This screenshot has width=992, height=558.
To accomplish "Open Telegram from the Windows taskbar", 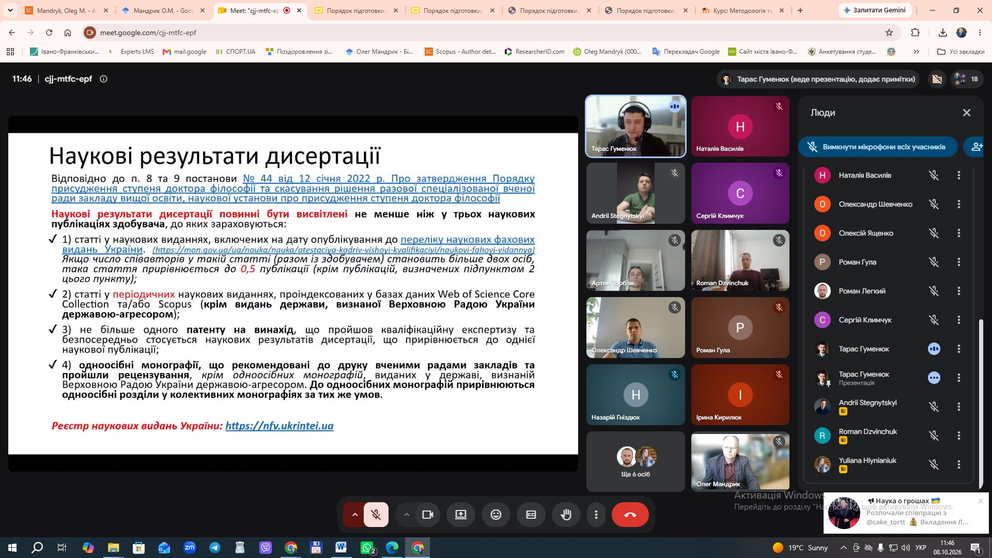I will click(215, 548).
